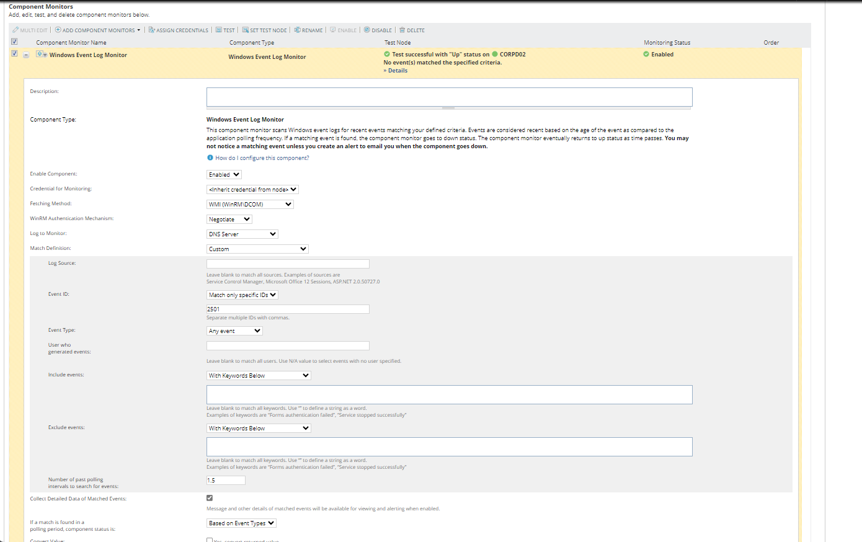862x542 pixels.
Task: Click the Description resize handle
Action: click(449, 108)
